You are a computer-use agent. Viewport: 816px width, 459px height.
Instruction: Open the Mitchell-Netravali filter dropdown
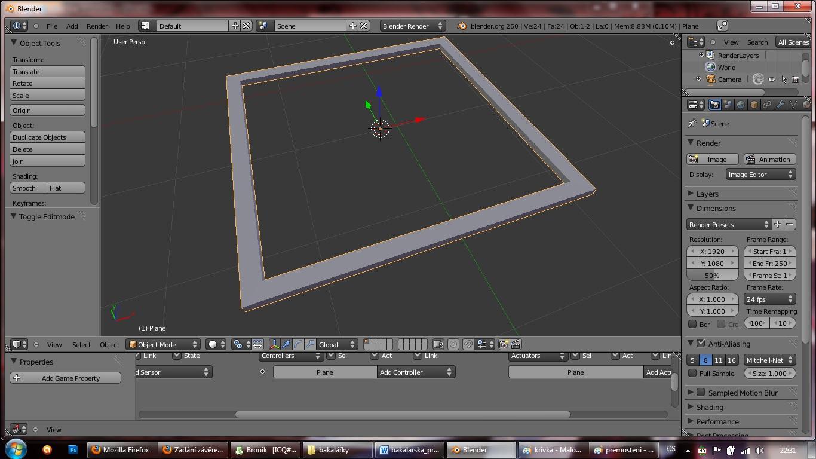pos(769,360)
